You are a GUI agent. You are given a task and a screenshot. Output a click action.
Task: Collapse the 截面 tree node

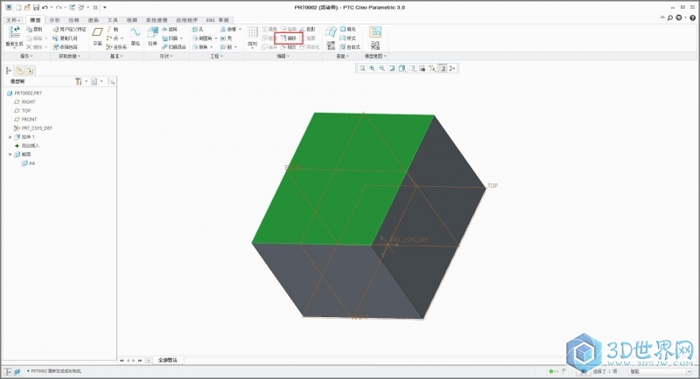pos(10,155)
